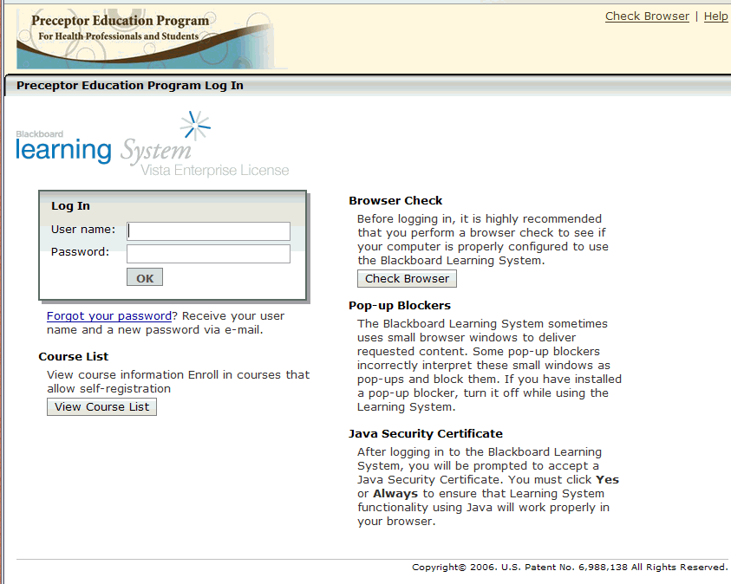Screen dimensions: 731x584
Task: Click the blue 'learning' logo word
Action: (64, 150)
